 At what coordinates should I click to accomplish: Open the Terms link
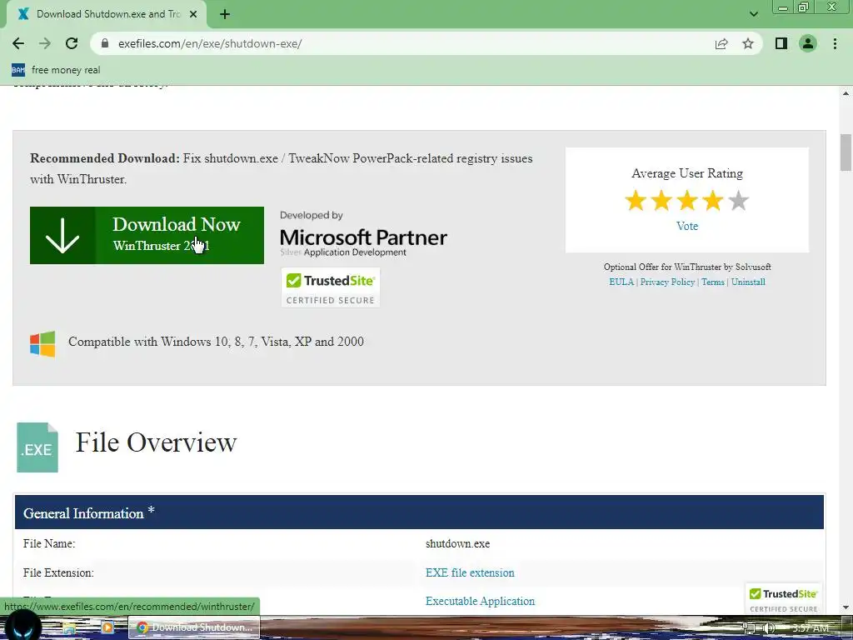713,282
